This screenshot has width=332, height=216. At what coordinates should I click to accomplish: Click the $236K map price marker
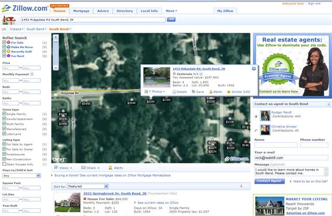coord(167,100)
